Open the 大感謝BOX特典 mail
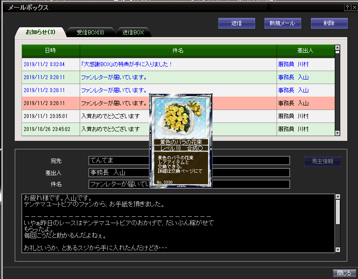Screen dimensions: 358x279 [x=127, y=64]
